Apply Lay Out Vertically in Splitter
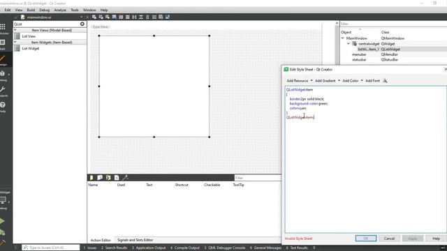Image resolution: width=447 pixels, height=251 pixels. point(141,17)
